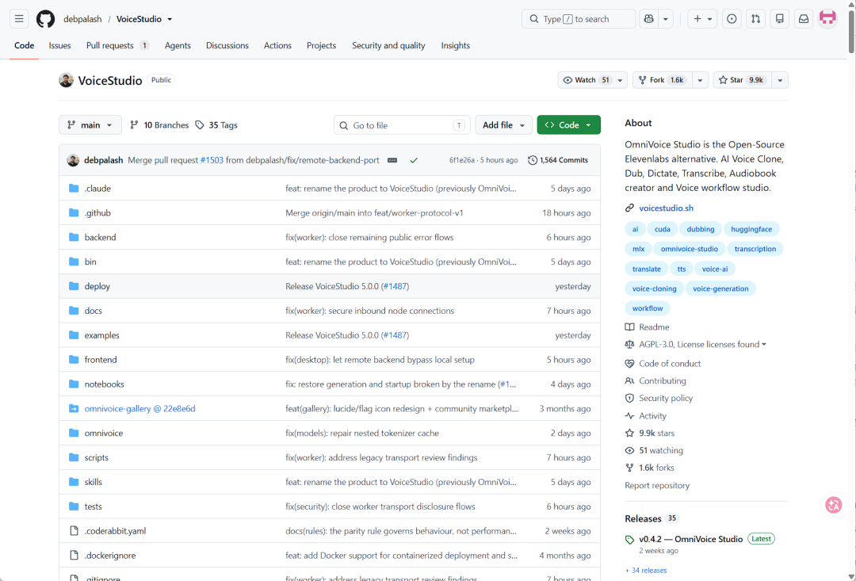The width and height of the screenshot is (856, 581).
Task: Click the backend folder icon
Action: pos(74,237)
